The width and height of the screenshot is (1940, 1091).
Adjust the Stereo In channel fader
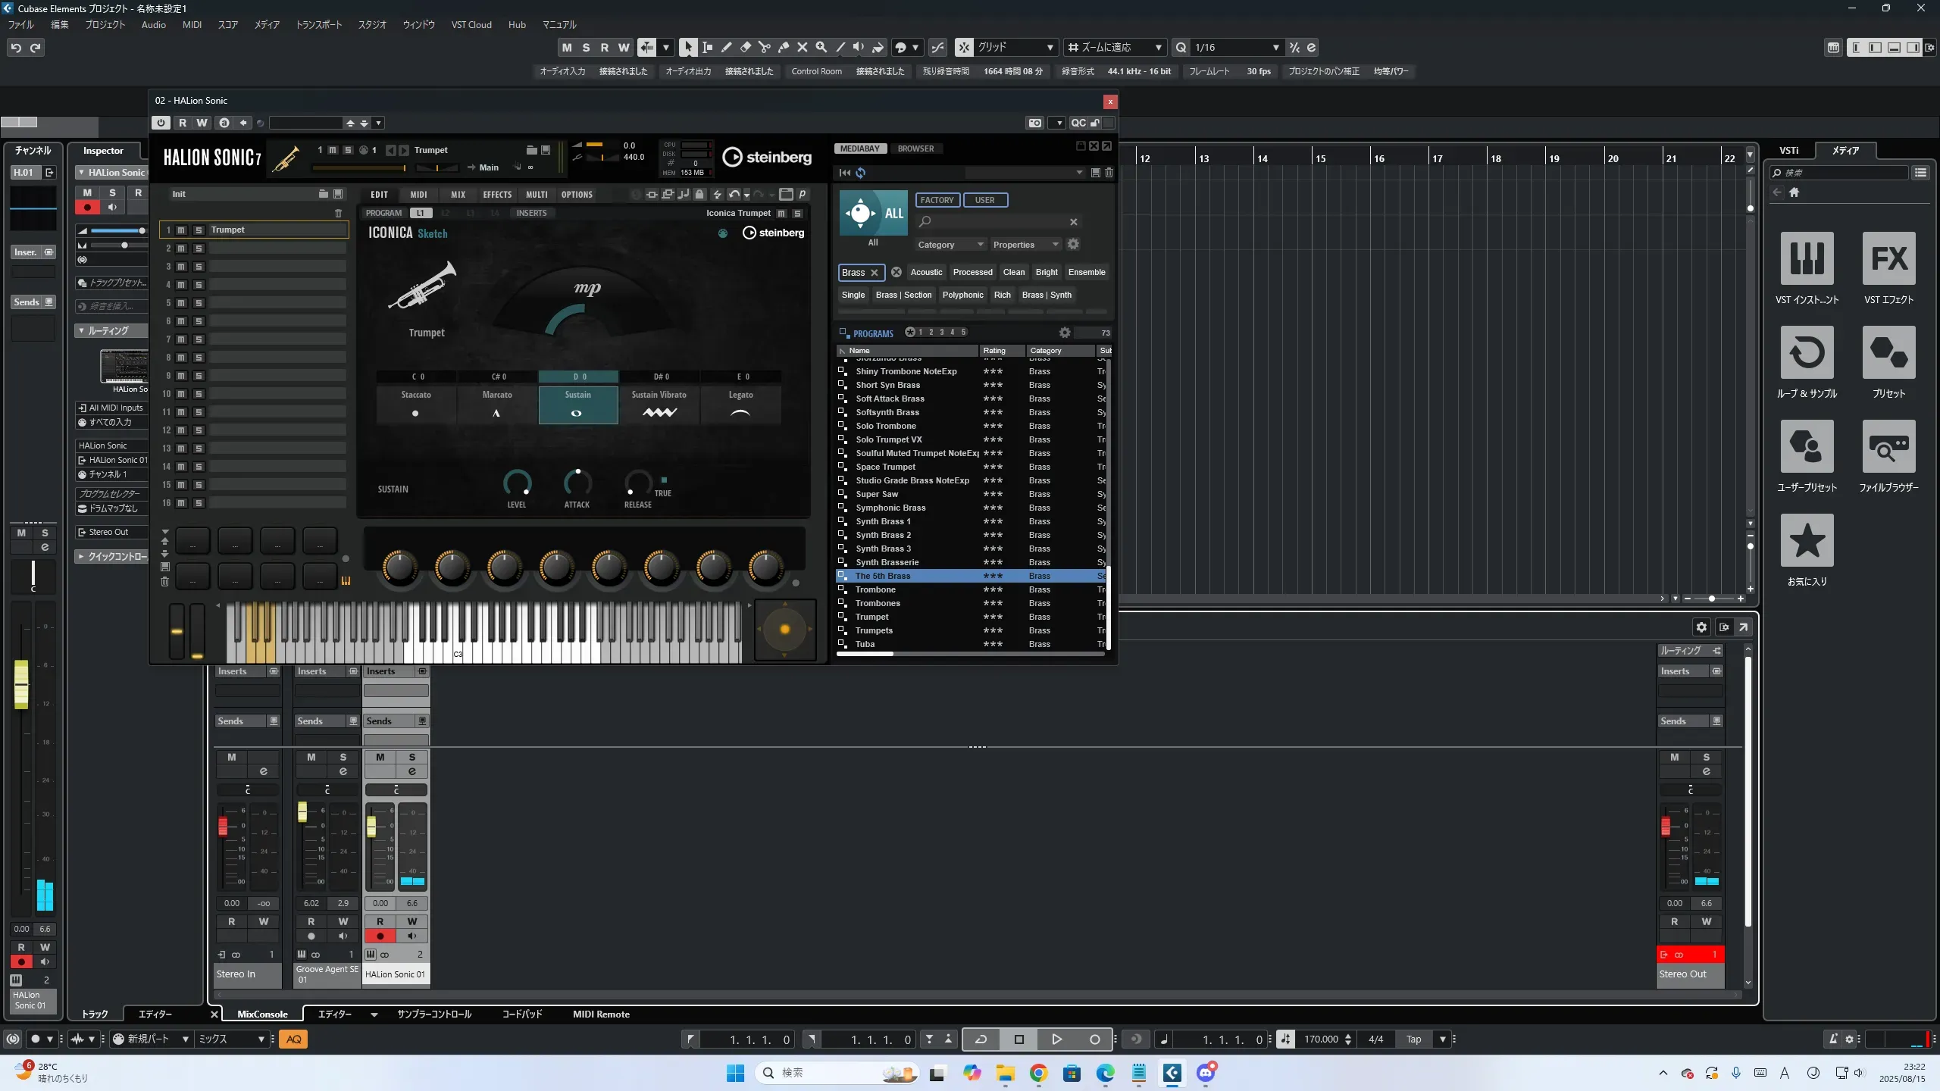(223, 826)
